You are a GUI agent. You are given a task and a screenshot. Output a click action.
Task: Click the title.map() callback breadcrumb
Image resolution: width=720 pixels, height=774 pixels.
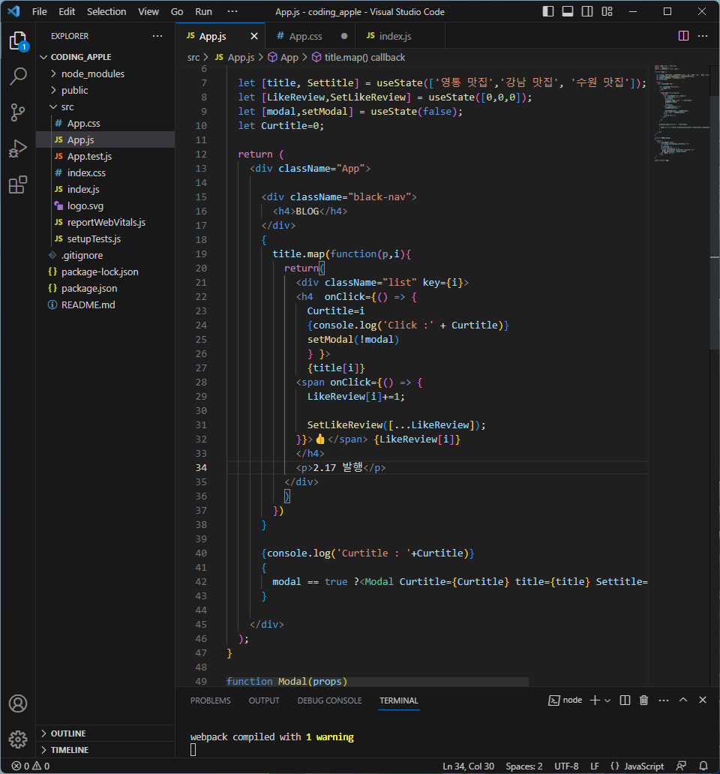[358, 57]
